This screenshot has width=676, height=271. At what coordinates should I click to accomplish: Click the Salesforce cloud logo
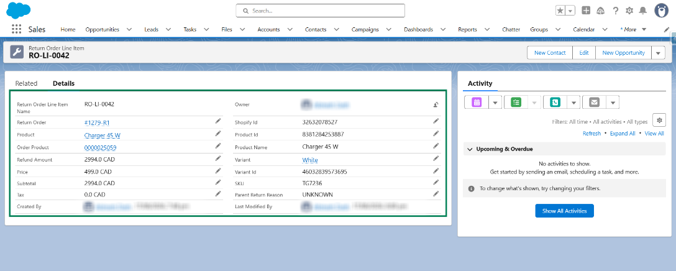click(x=19, y=11)
